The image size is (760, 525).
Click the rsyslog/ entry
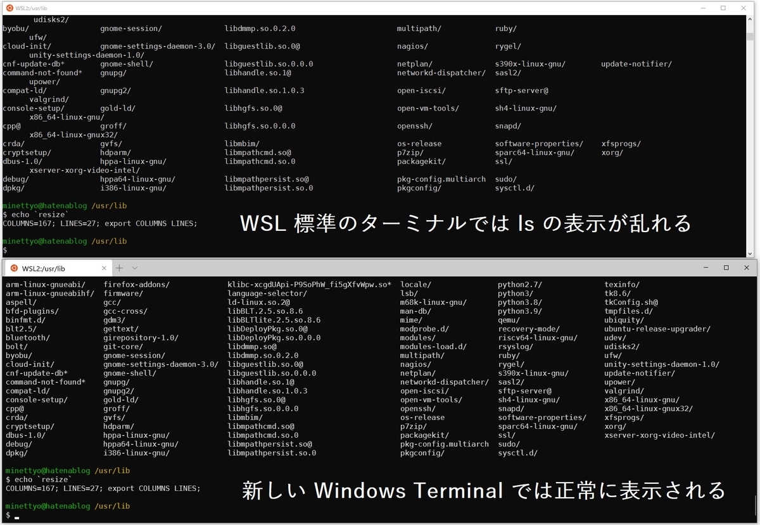click(x=516, y=347)
